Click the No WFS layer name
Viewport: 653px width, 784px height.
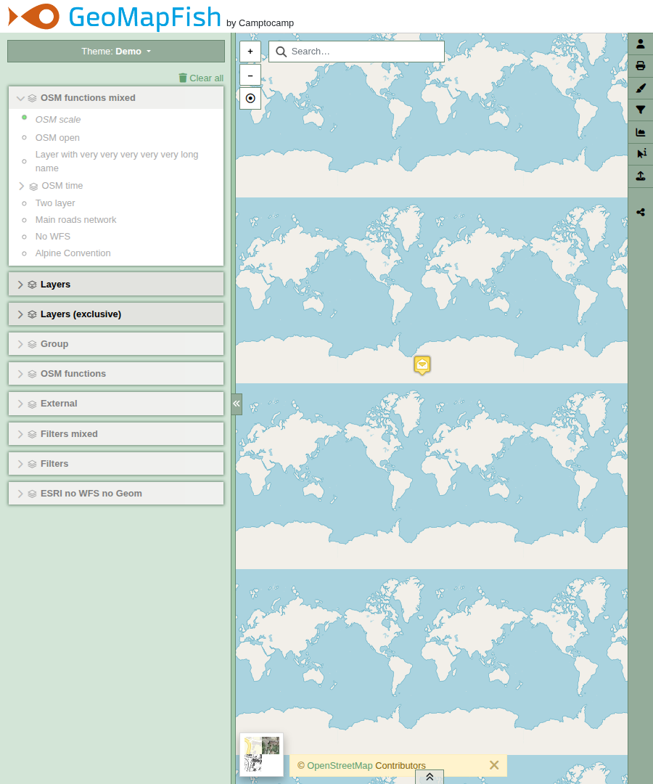[53, 237]
